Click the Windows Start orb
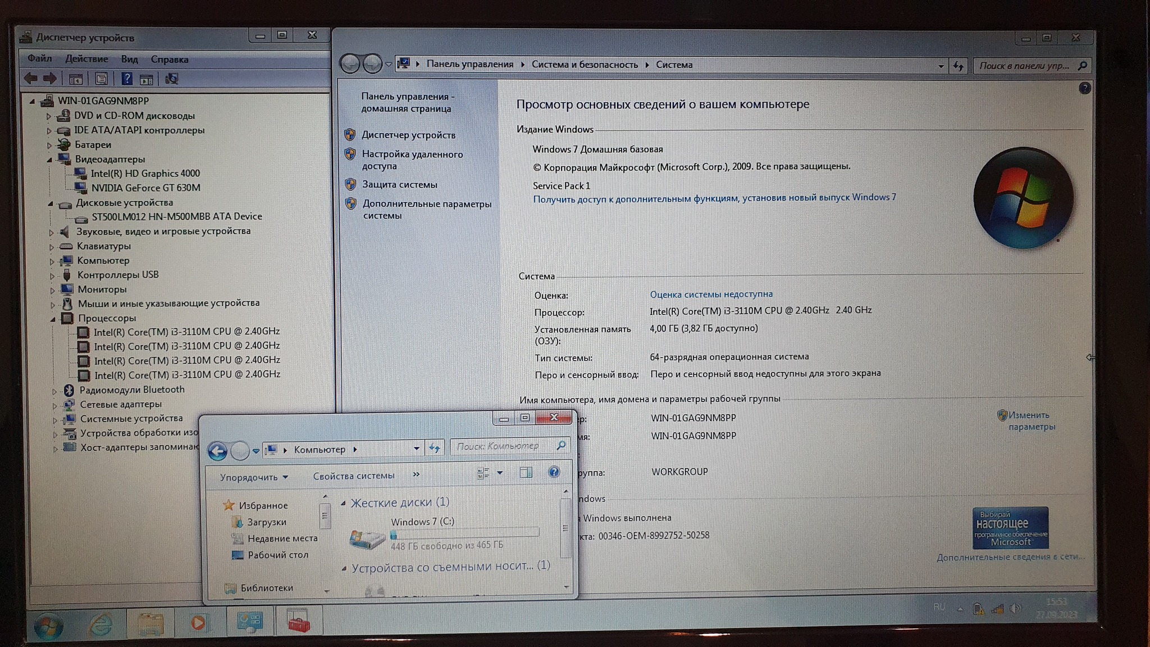 point(48,625)
